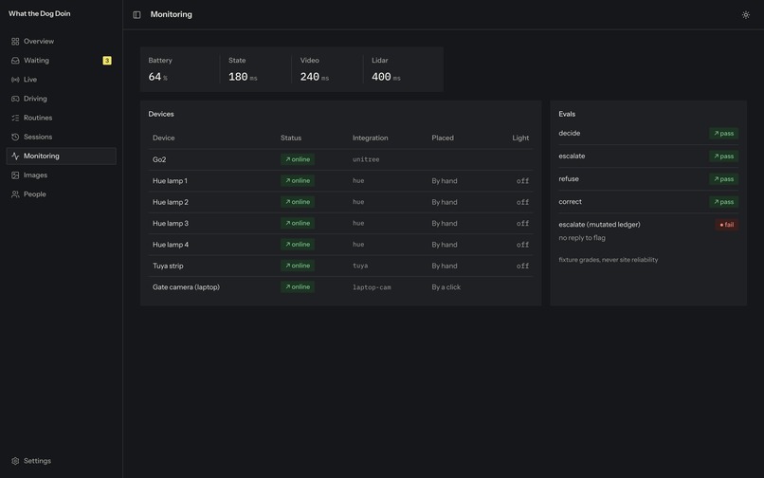The width and height of the screenshot is (764, 478).
Task: Click the Device column header
Action: click(164, 138)
